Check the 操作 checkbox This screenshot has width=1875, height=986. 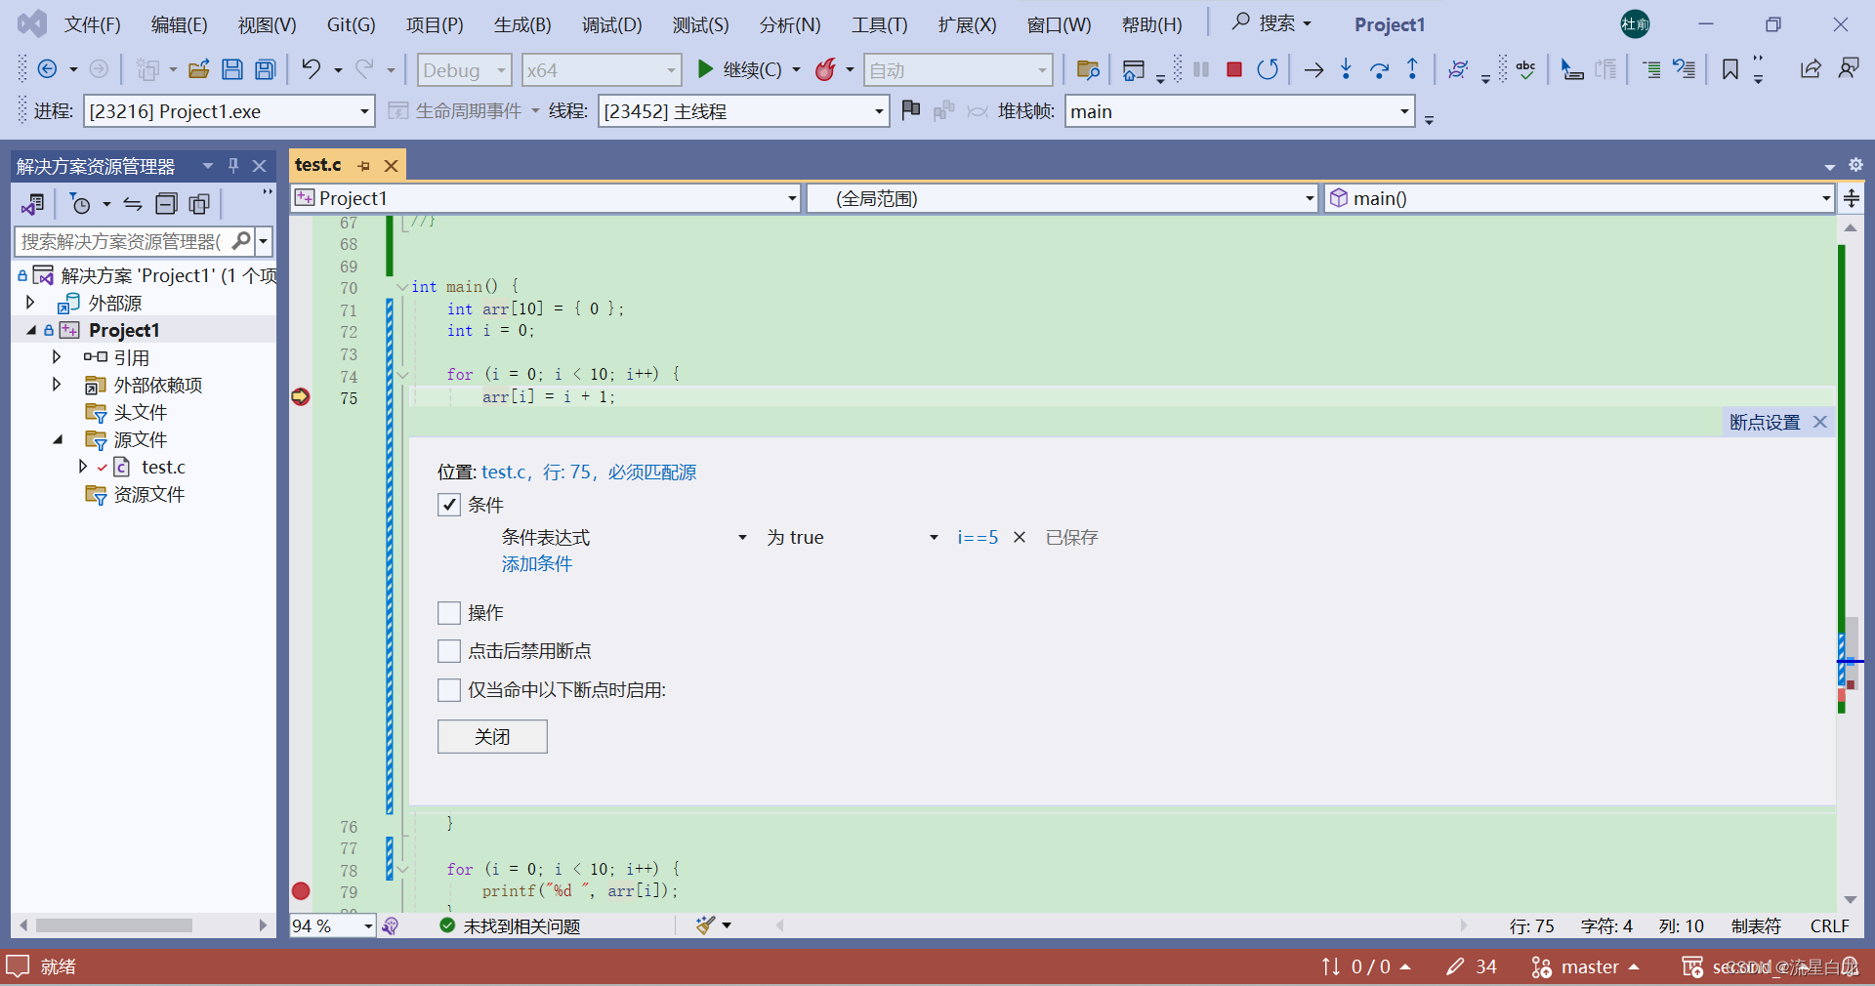pyautogui.click(x=449, y=612)
